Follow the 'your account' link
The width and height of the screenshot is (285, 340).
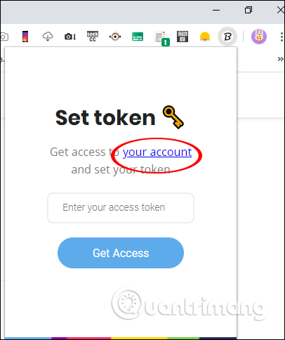157,152
